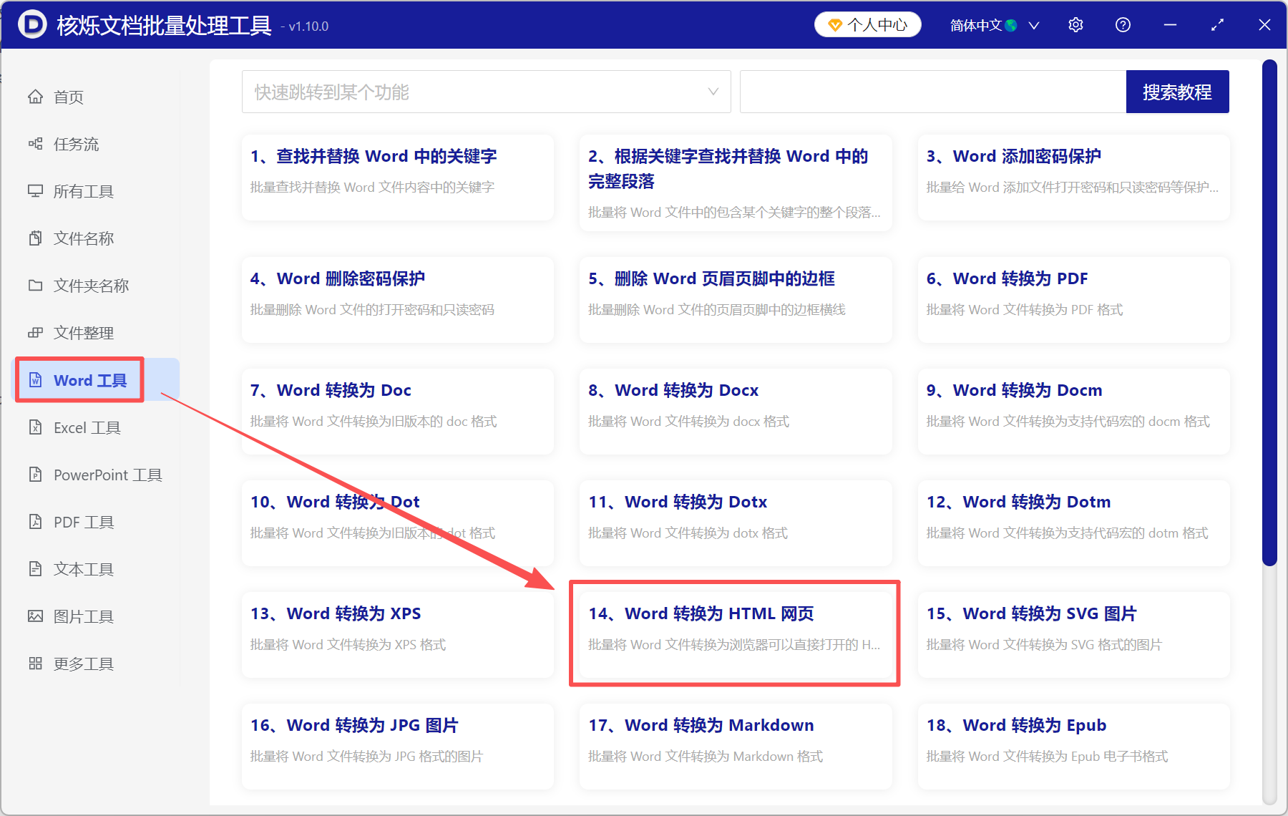Open the 首页 home menu item
Viewport: 1288px width, 816px height.
(68, 97)
